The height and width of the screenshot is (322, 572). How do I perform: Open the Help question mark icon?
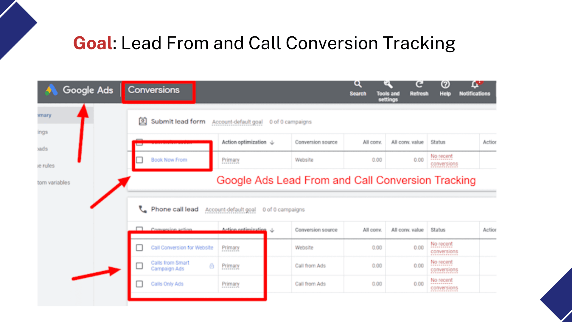point(445,84)
